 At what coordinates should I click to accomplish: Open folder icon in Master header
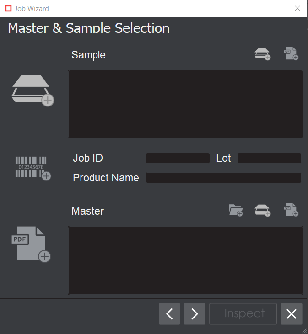(236, 210)
